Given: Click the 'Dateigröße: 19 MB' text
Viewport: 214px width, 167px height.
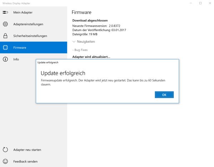Looking at the screenshot, I should [85, 34].
